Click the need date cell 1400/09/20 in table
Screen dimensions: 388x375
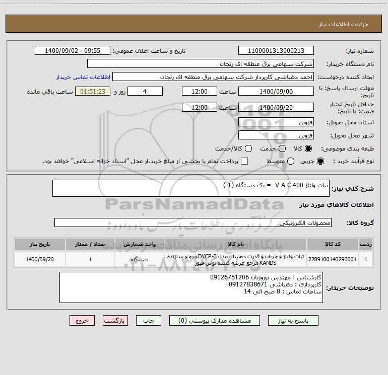tap(40, 259)
